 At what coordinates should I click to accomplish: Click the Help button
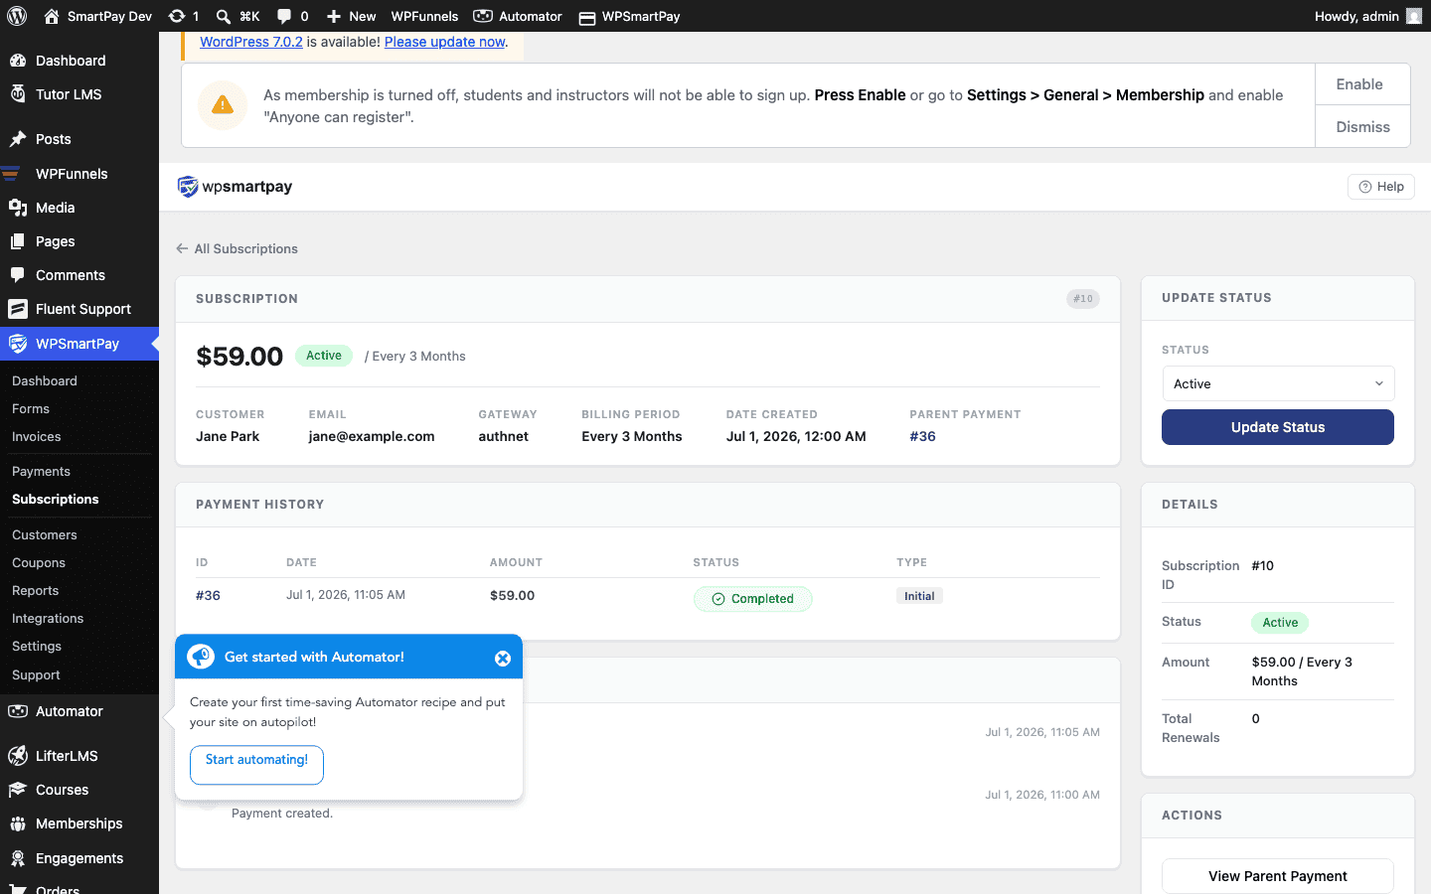coord(1381,187)
